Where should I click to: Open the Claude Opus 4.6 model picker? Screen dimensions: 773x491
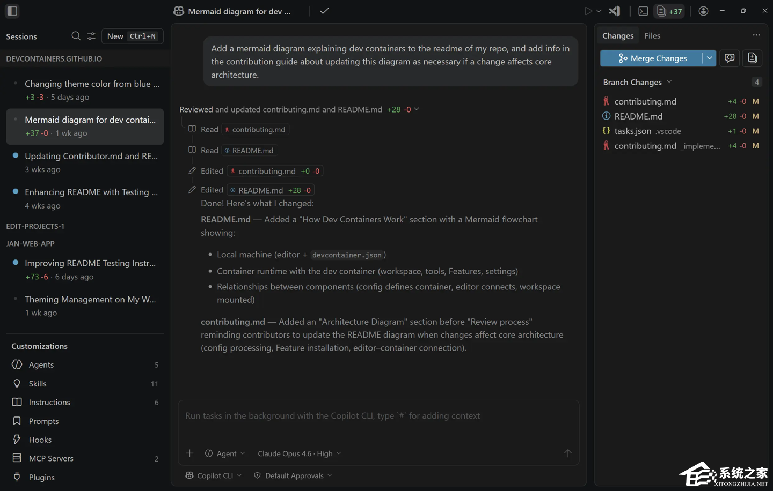coord(299,453)
